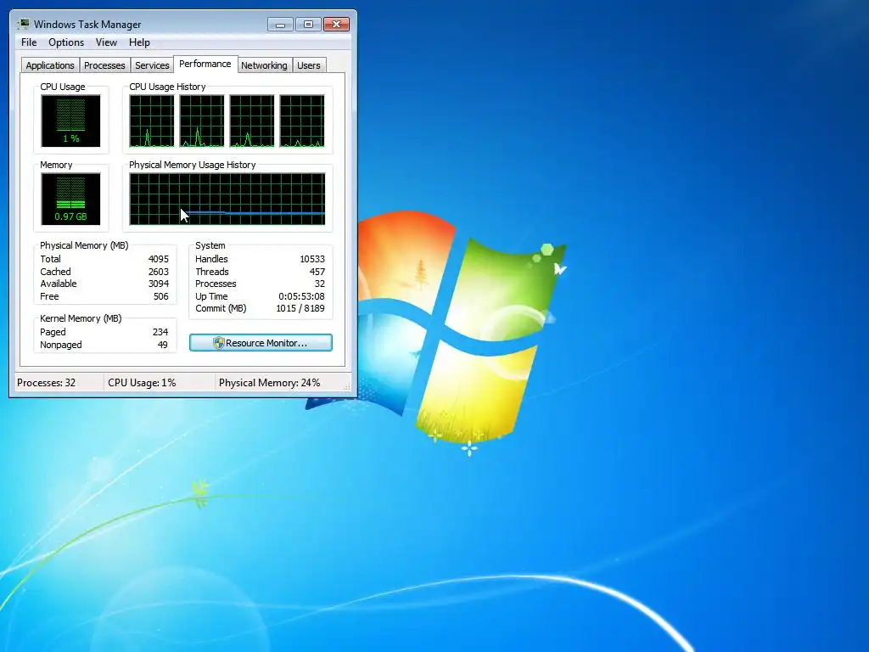Click the second CPU Usage History graph
Screen dimensions: 869x652
(202, 121)
